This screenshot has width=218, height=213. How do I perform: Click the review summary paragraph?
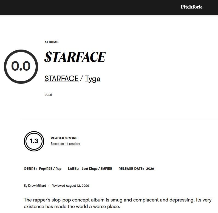[x=118, y=203]
